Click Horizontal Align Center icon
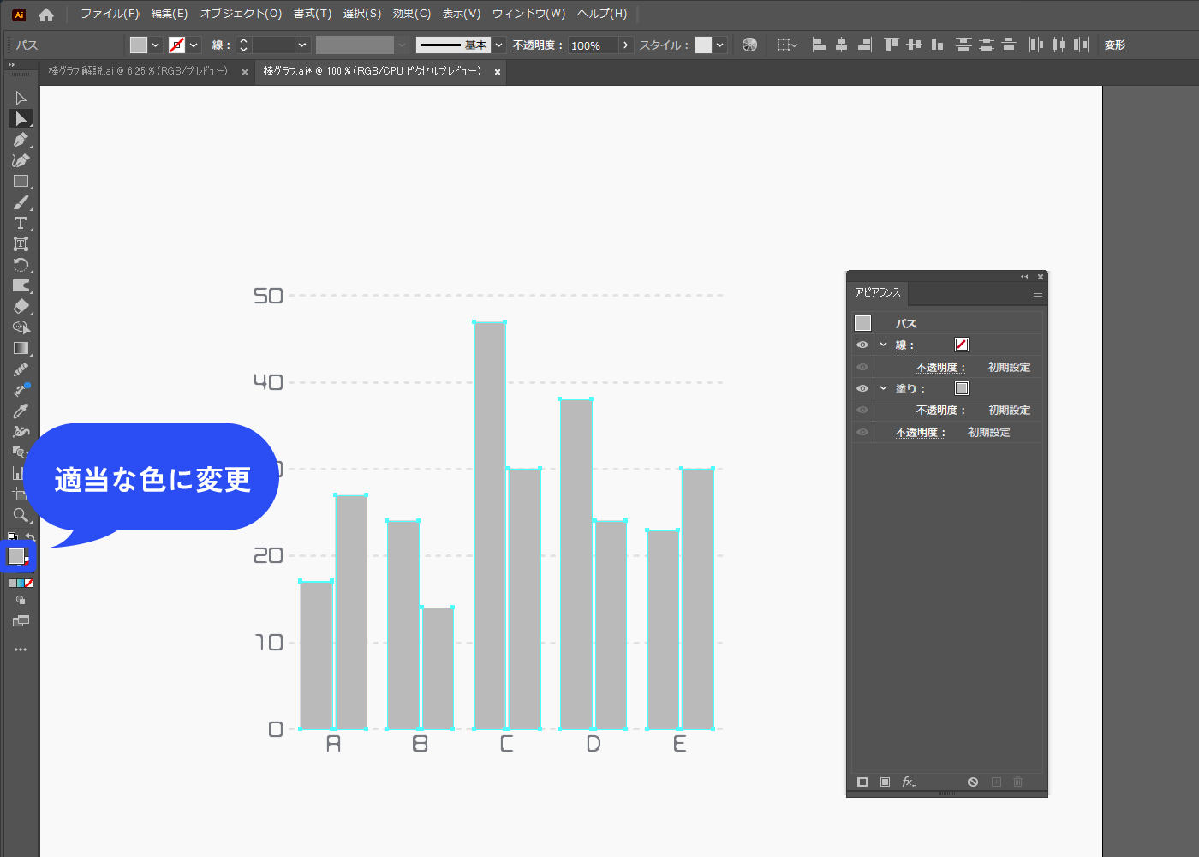Viewport: 1199px width, 857px height. (841, 45)
